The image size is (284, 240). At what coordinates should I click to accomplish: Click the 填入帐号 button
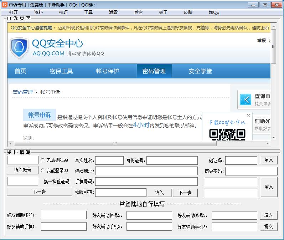pos(23,170)
